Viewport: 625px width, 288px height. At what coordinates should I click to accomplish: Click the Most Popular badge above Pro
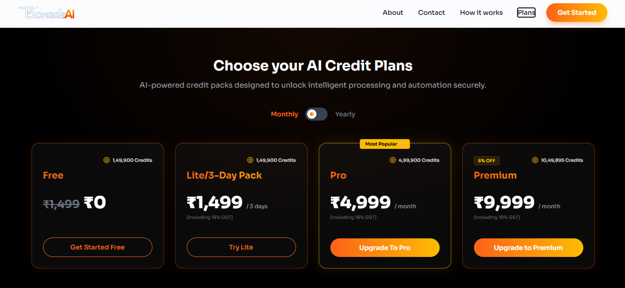[385, 144]
